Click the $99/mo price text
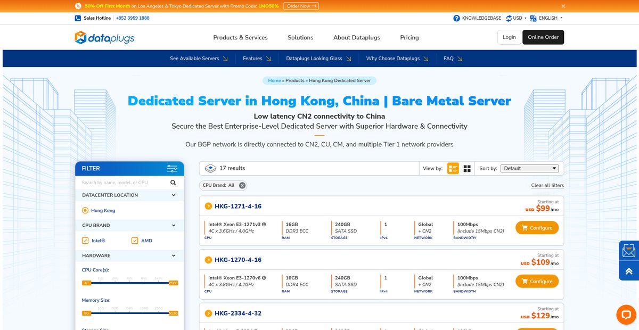Viewport: 639px width, 330px height. click(542, 209)
